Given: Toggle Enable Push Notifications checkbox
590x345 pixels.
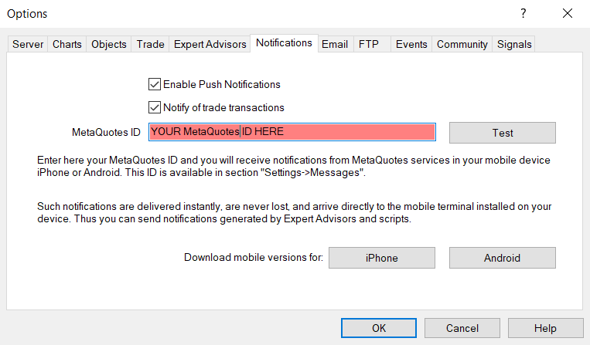Looking at the screenshot, I should [154, 84].
